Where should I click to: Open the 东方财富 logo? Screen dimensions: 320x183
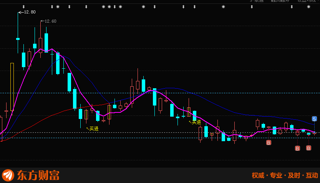(x=31, y=175)
